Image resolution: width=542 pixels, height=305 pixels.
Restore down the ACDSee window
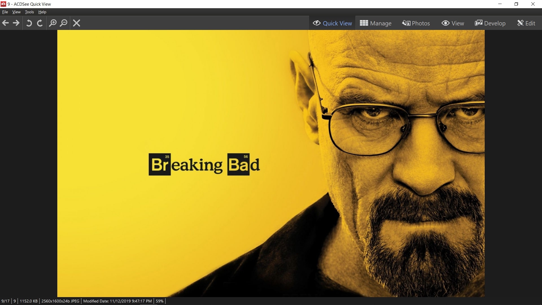[516, 4]
